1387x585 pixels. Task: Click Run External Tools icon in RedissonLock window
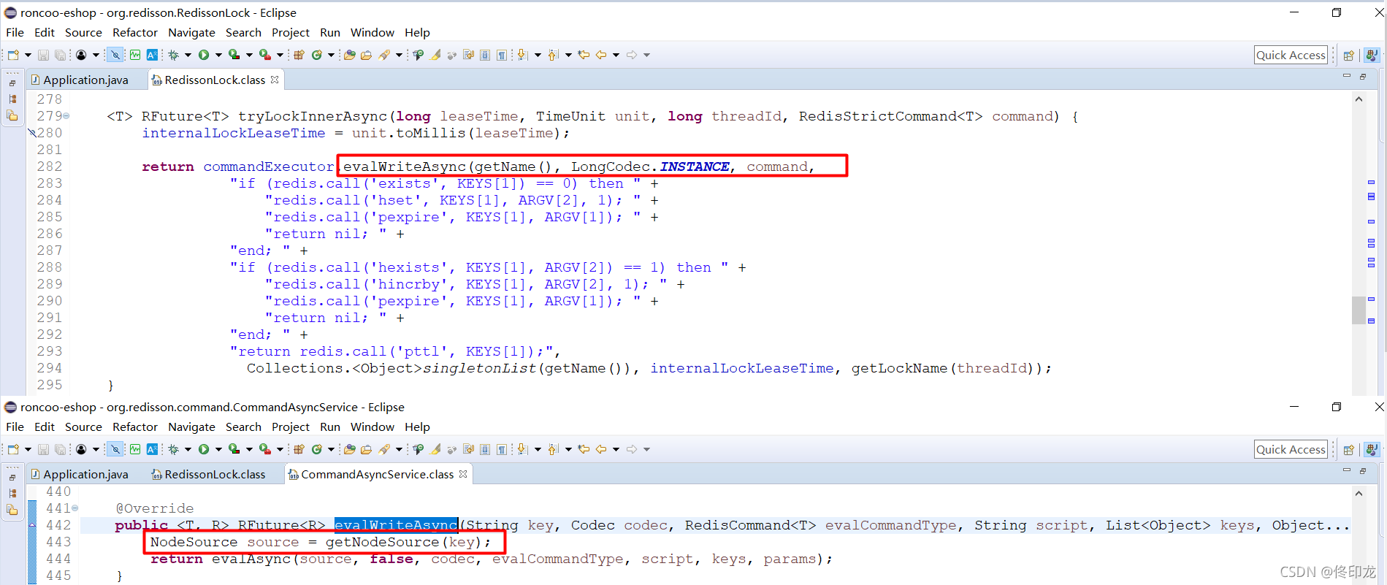coord(265,55)
